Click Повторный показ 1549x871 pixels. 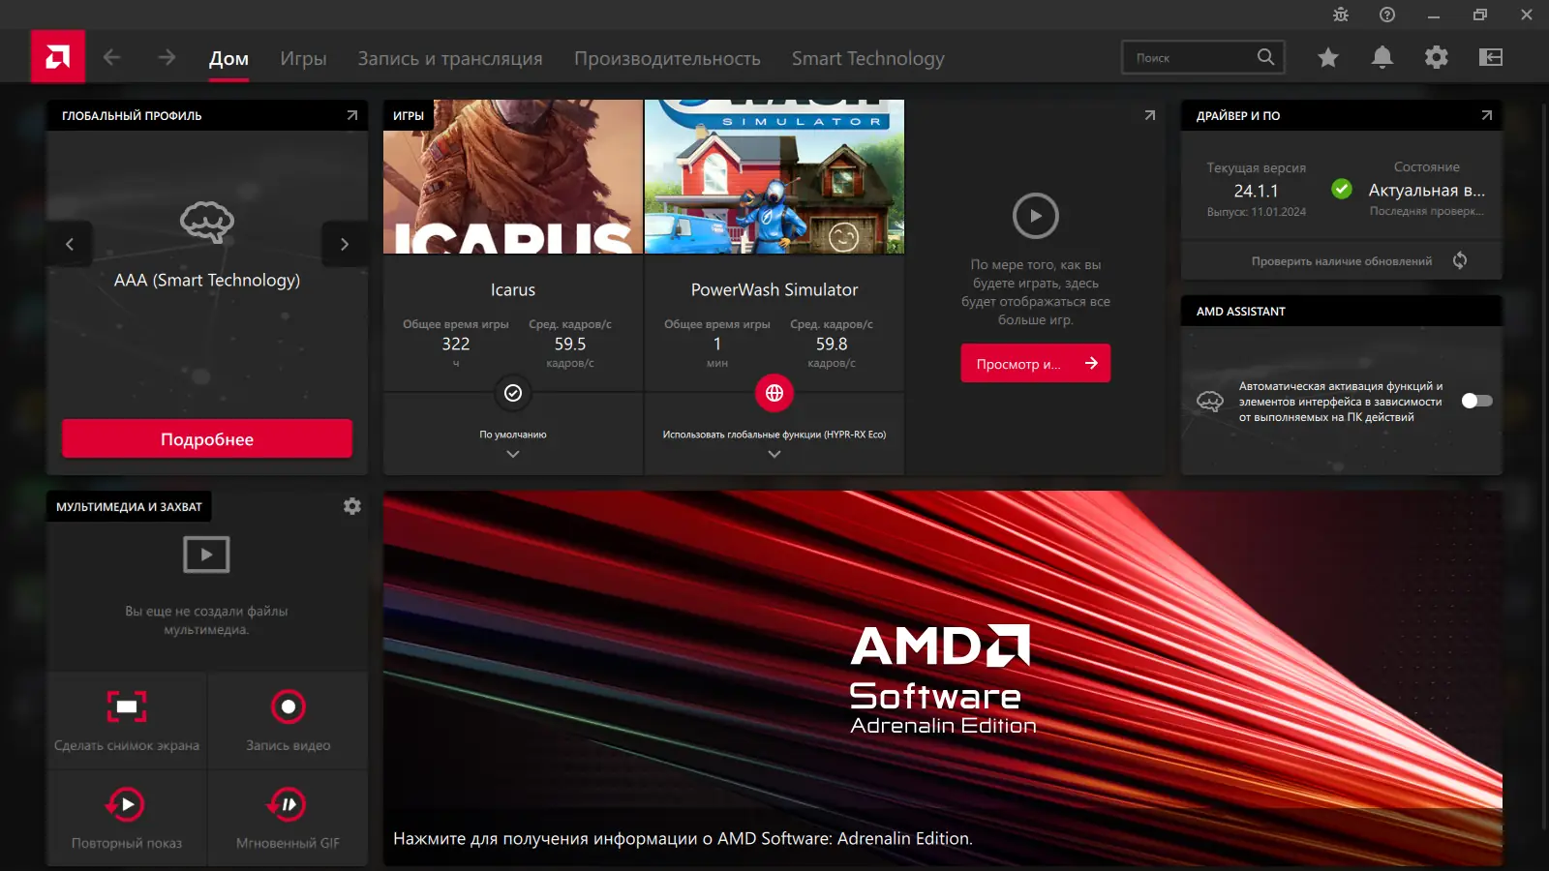[127, 819]
